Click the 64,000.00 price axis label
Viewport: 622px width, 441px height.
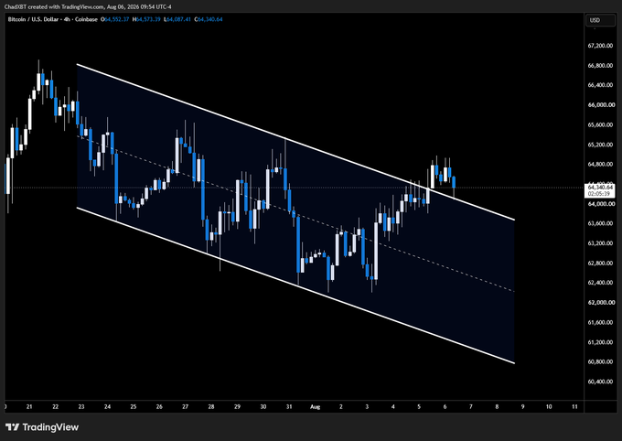tap(600, 204)
